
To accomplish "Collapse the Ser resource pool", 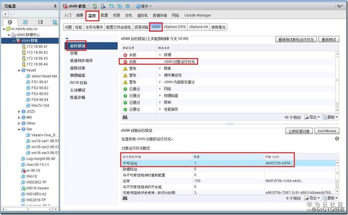I will (x=19, y=130).
